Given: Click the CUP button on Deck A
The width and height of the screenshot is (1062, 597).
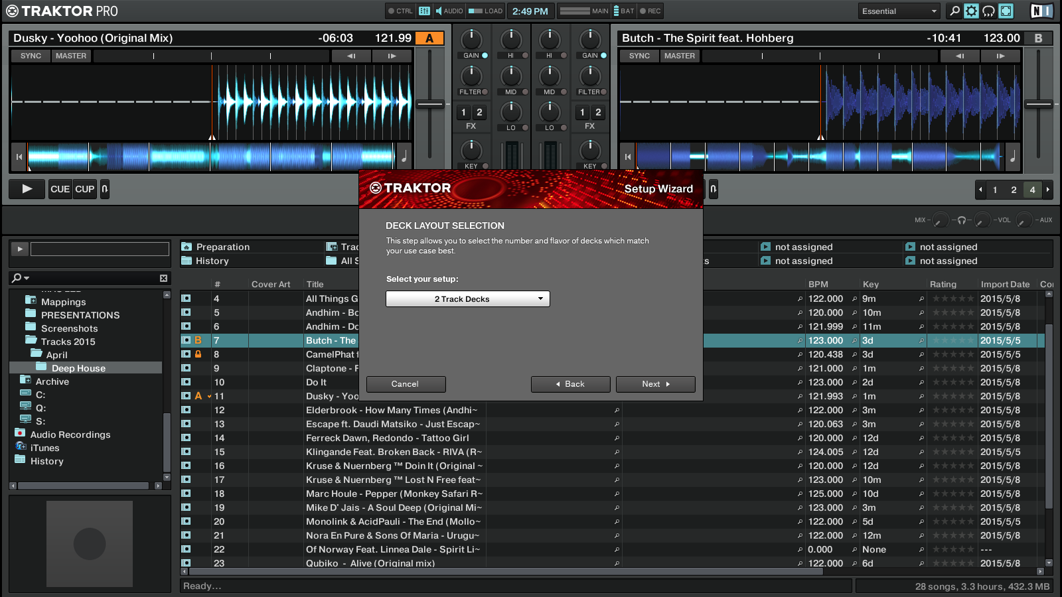Looking at the screenshot, I should click(85, 189).
